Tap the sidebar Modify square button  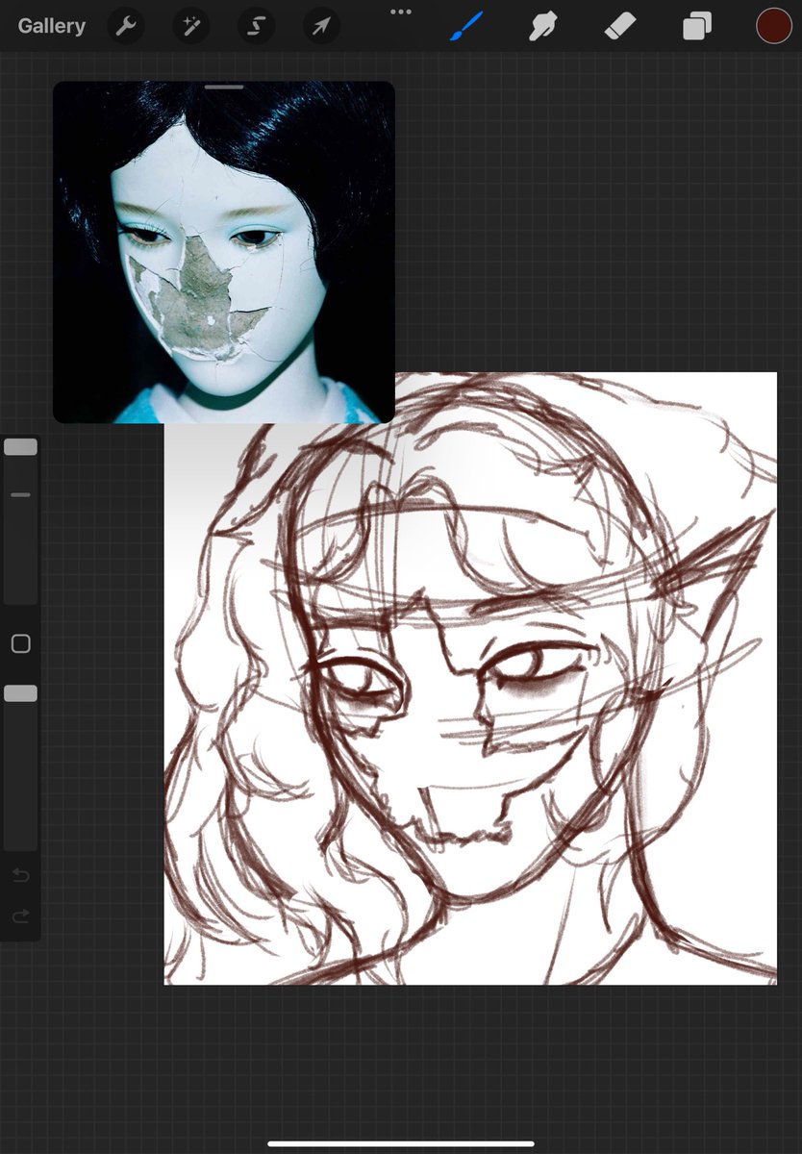click(20, 643)
